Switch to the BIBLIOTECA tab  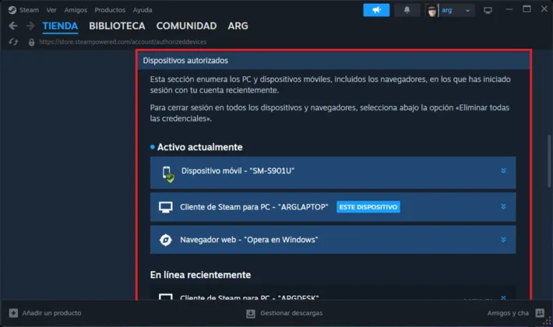117,26
